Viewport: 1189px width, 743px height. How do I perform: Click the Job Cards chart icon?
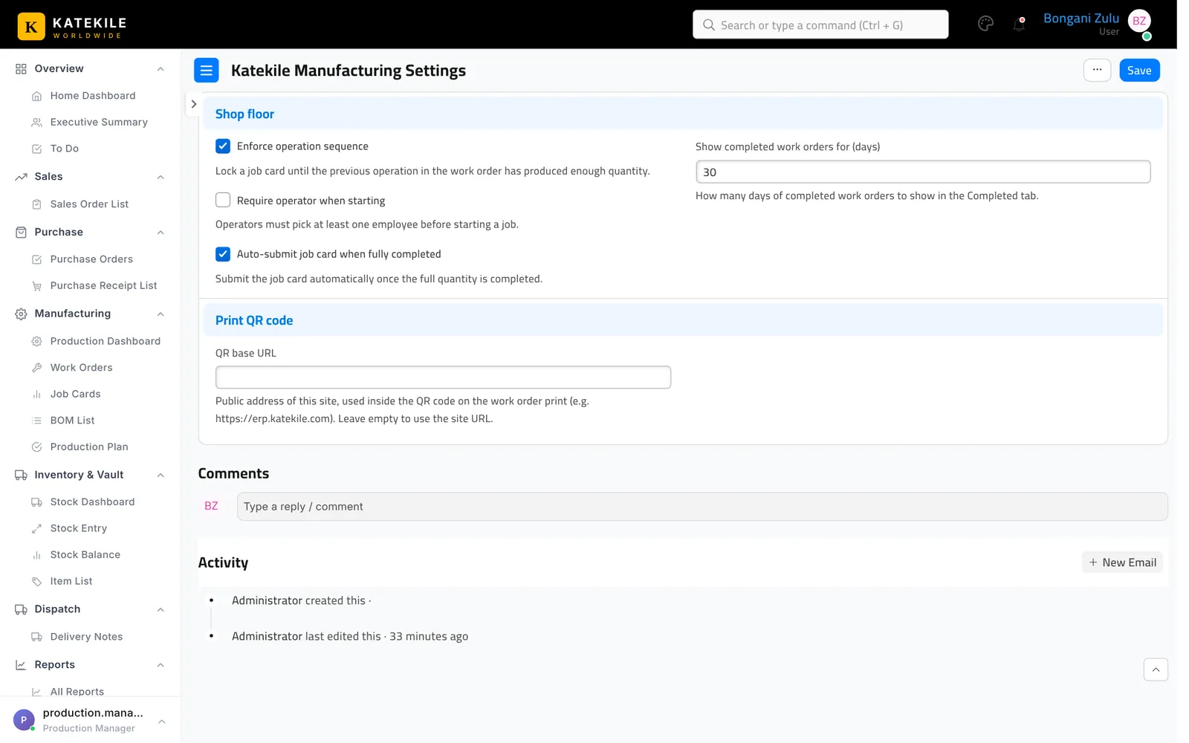[36, 395]
